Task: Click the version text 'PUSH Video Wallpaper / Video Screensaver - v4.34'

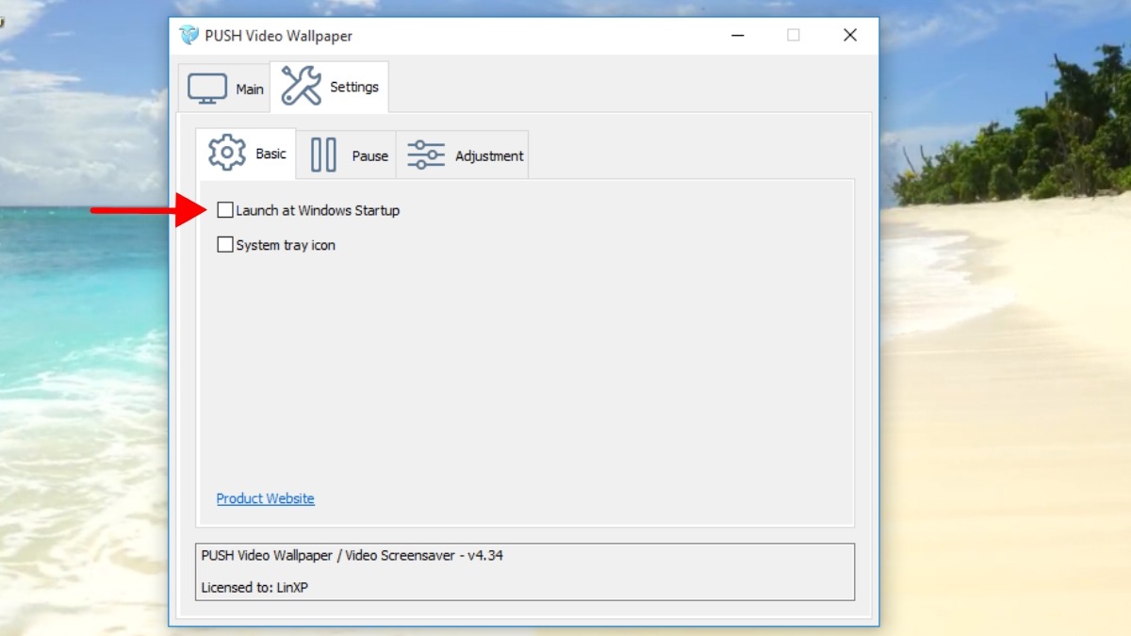Action: point(352,556)
